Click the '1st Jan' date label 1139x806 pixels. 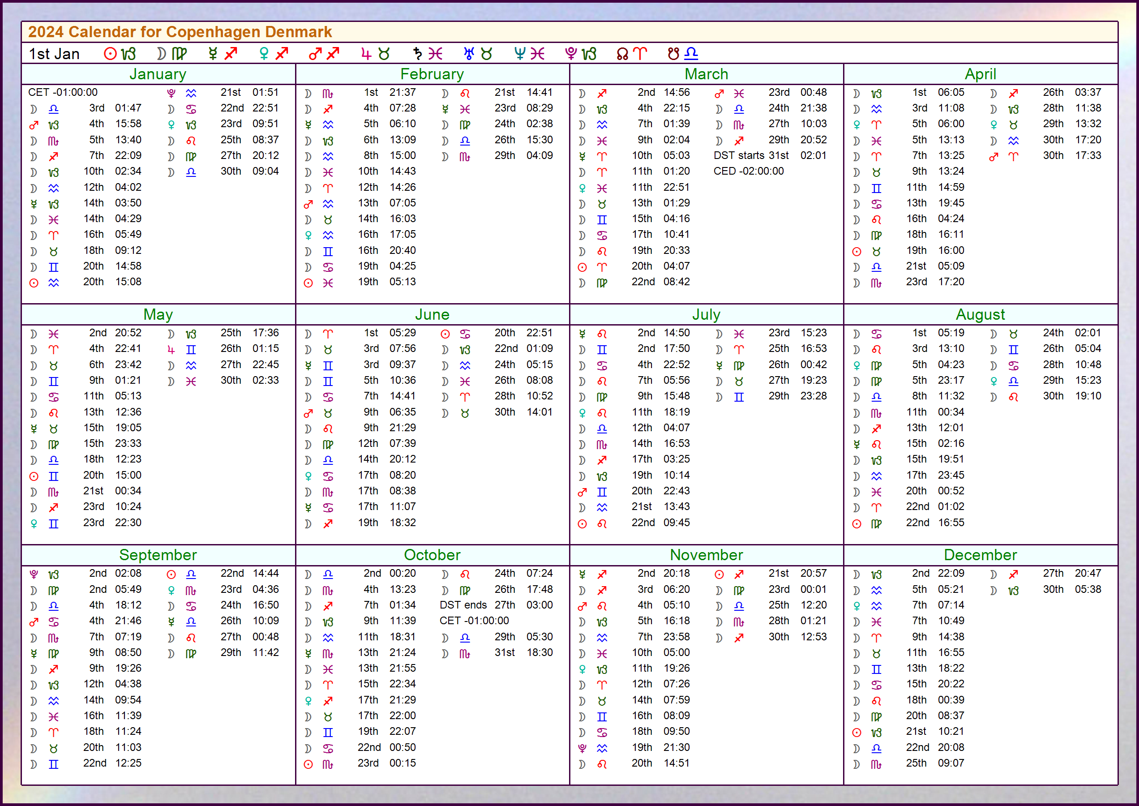(x=54, y=54)
